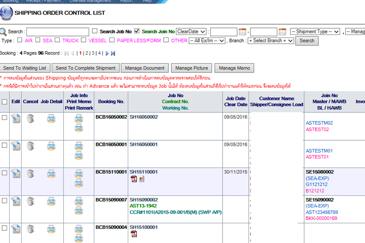365x243 pixels.
Task: Cancel booking BCB15090007 via trash icon
Action: 30,201
